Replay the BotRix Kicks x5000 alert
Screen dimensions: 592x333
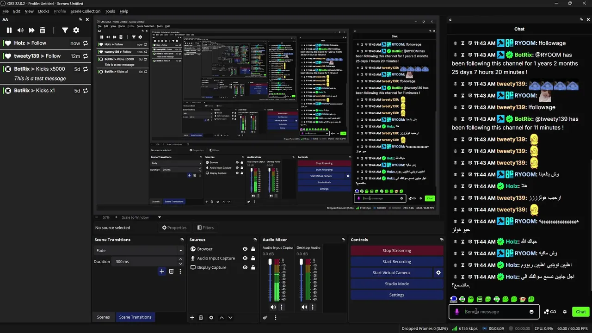pyautogui.click(x=85, y=69)
